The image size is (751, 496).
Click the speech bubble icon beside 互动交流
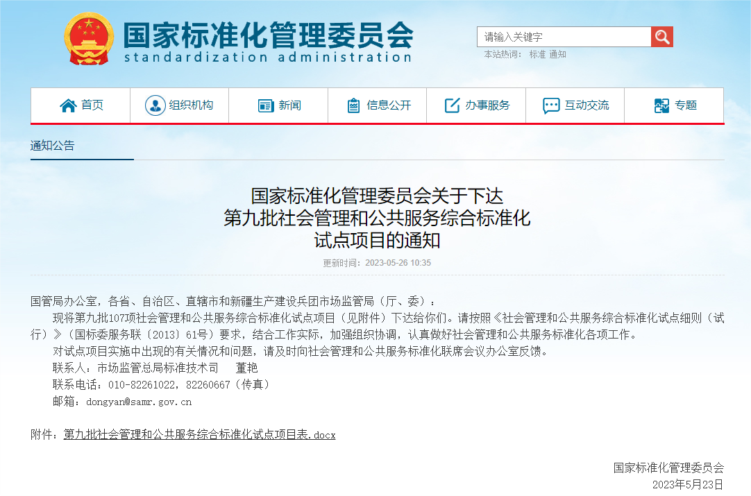pyautogui.click(x=551, y=105)
